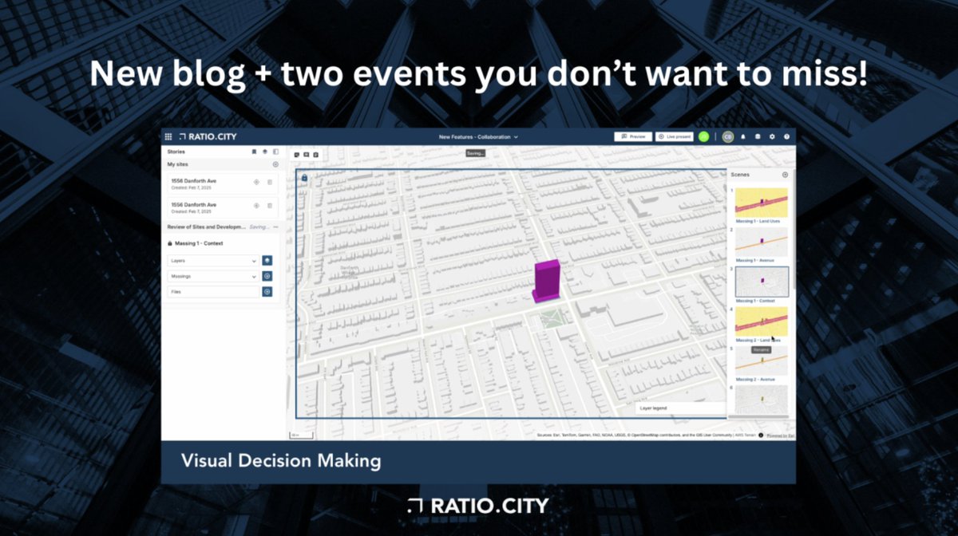Click the RATIO.CITY header logo
Viewport: 958px width, 536px height.
click(208, 136)
